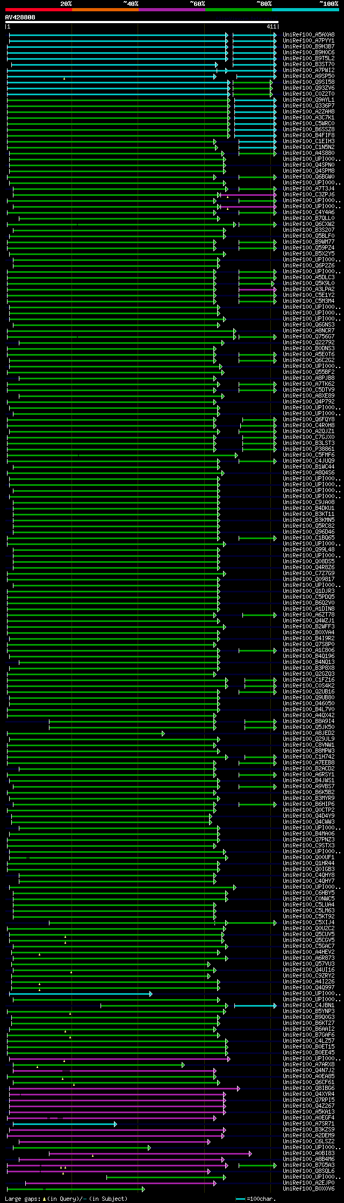Select label UniRef100_A7PWI2

(x=309, y=70)
